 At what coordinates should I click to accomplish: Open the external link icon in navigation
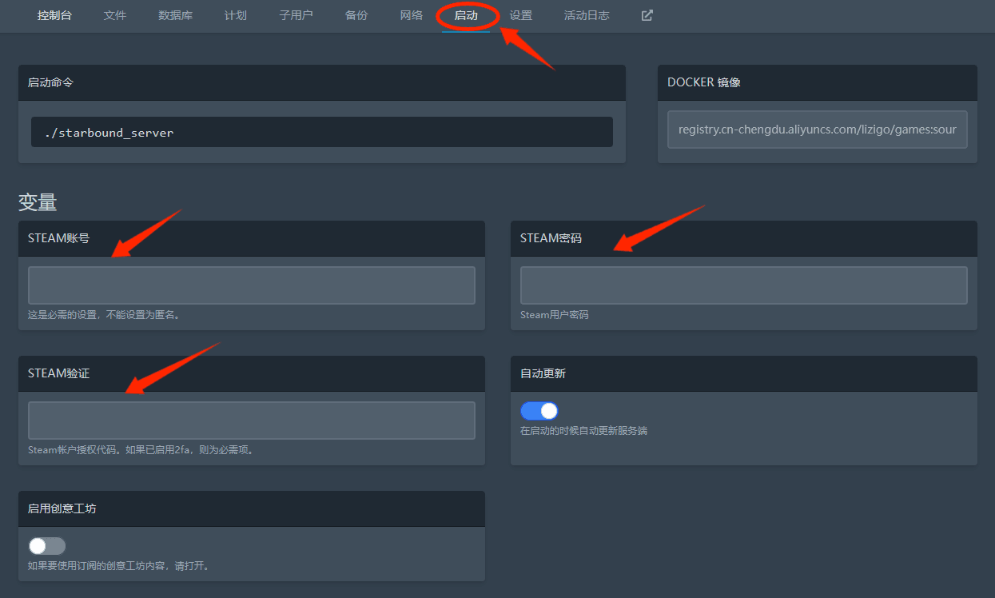[647, 15]
